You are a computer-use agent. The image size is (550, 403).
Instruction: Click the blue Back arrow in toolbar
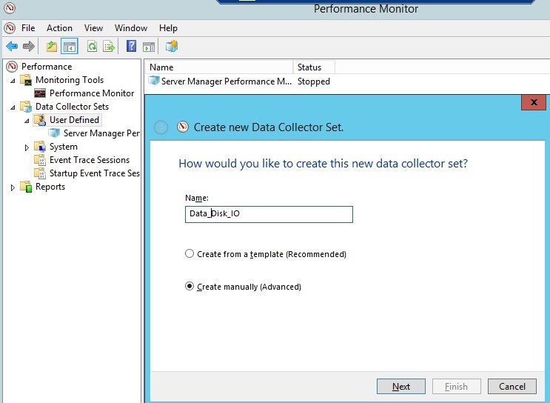[12, 47]
